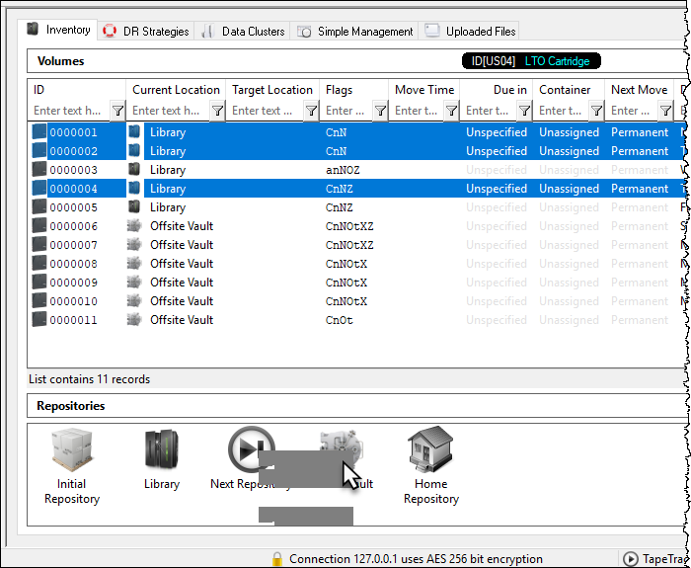The height and width of the screenshot is (568, 691).
Task: Click tape icon for volume 0000007
Action: 39,244
